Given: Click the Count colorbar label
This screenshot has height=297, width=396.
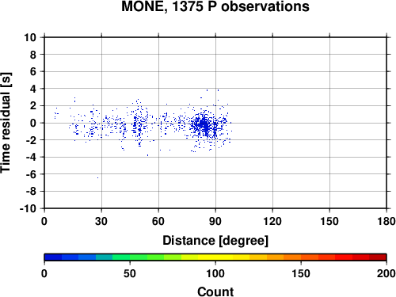Looking at the screenshot, I should coord(215,292).
